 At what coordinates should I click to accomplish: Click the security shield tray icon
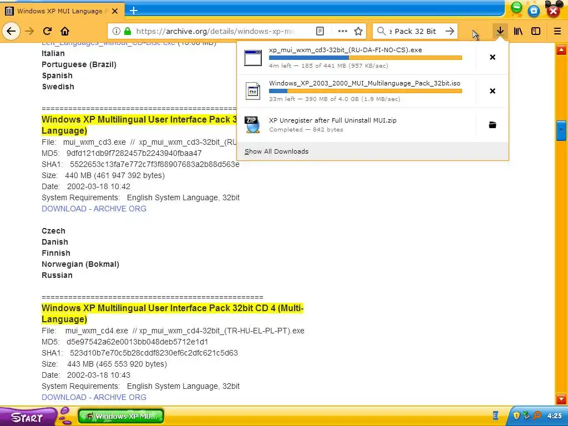tap(516, 415)
